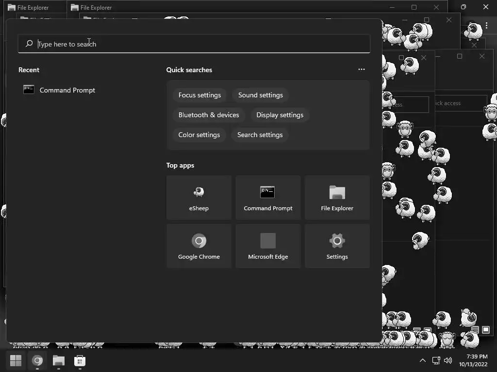
Task: Open Microsoft Edge from Top apps
Action: [268, 246]
